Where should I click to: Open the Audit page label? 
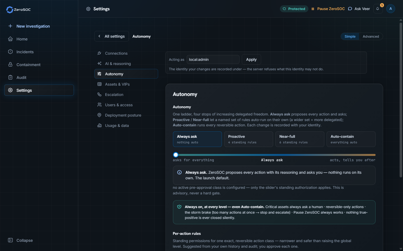pyautogui.click(x=21, y=78)
